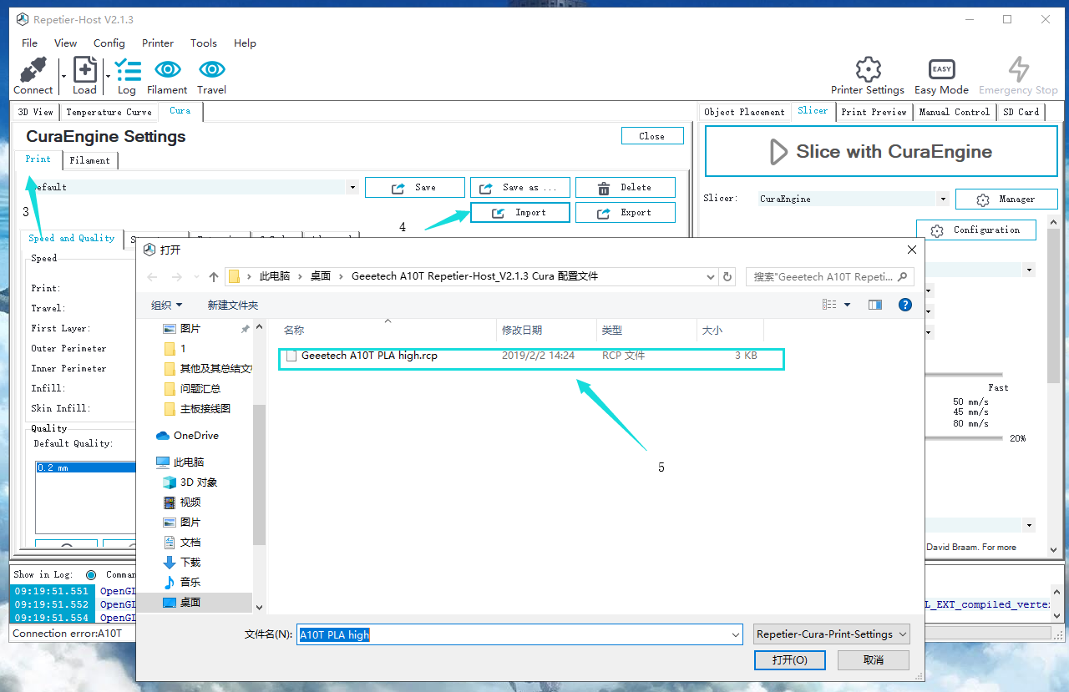Switch to the Manual Control tab
The width and height of the screenshot is (1069, 692).
(x=954, y=112)
